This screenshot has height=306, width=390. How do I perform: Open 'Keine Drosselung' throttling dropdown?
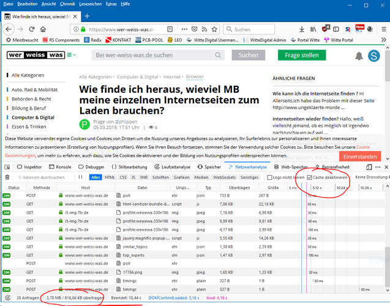(372, 177)
